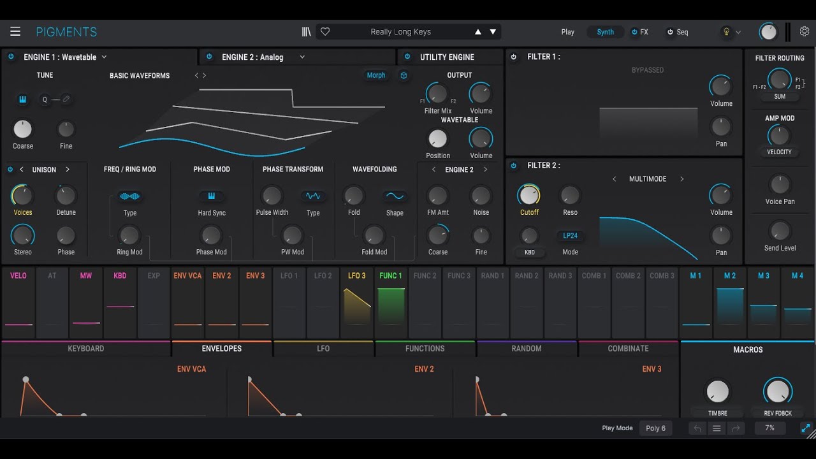Select the FUNC 1 modulation source
The height and width of the screenshot is (459, 816).
pos(391,303)
